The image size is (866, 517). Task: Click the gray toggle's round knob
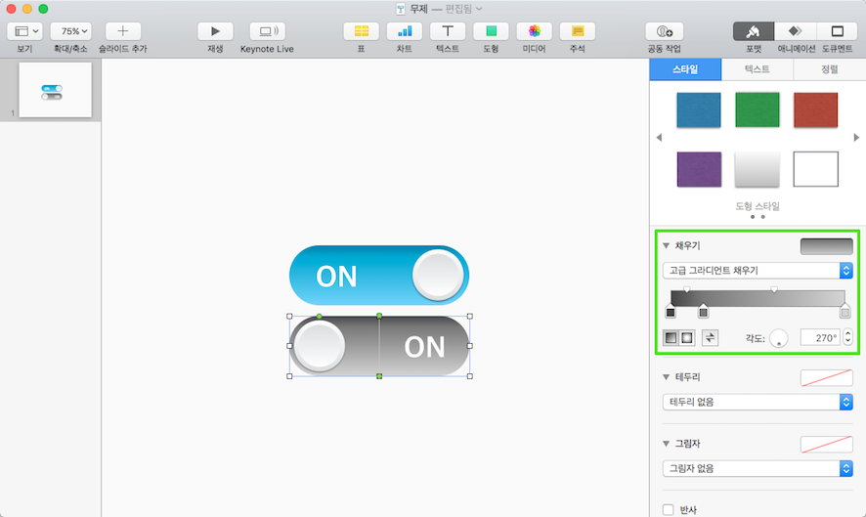tap(320, 346)
